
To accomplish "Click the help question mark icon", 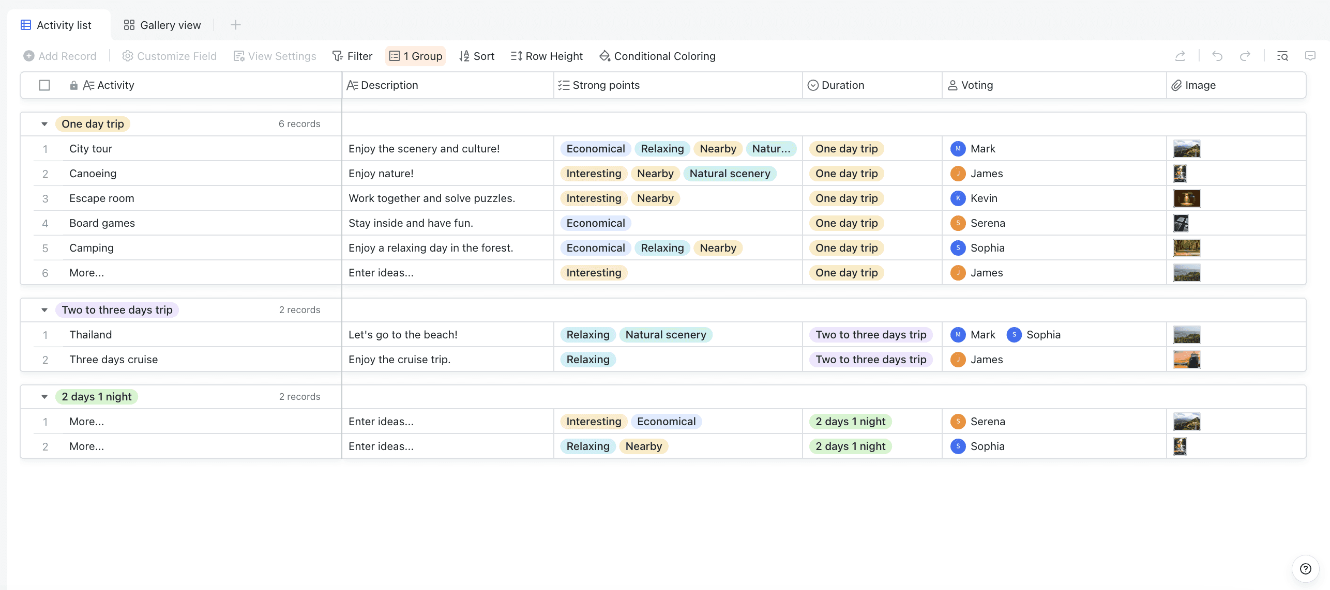I will 1305,569.
